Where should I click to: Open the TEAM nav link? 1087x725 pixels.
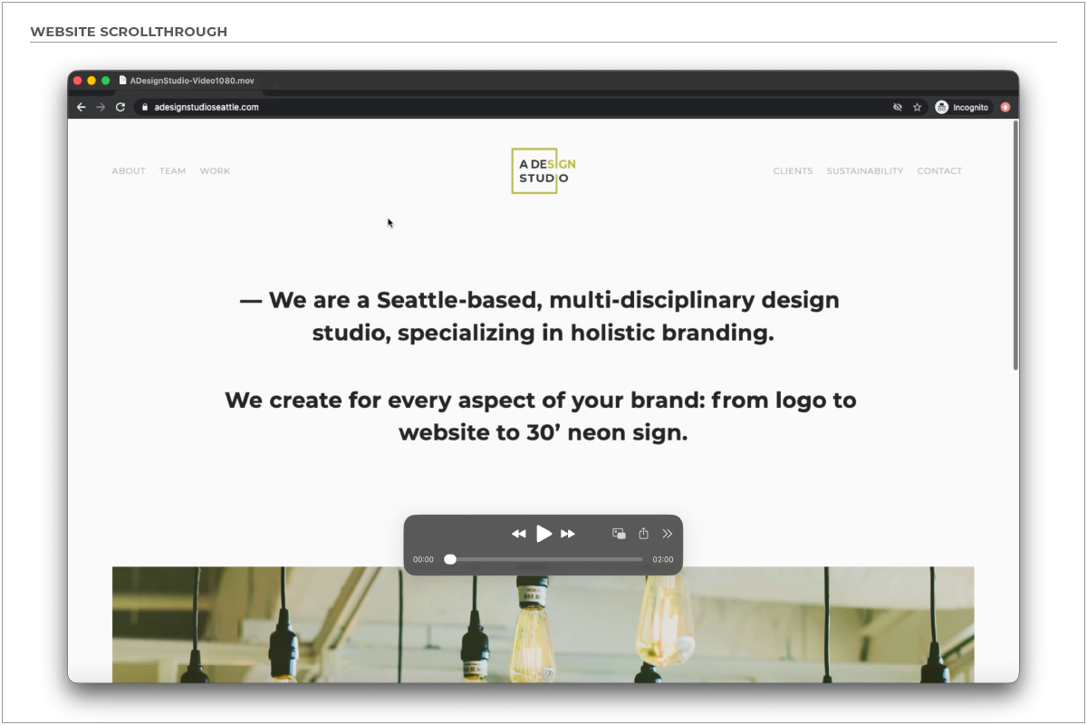click(x=172, y=170)
